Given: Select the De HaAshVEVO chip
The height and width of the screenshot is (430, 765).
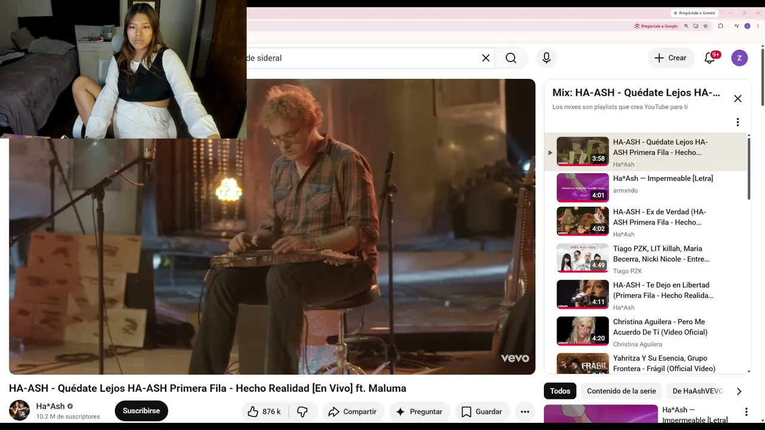Looking at the screenshot, I should tap(697, 391).
